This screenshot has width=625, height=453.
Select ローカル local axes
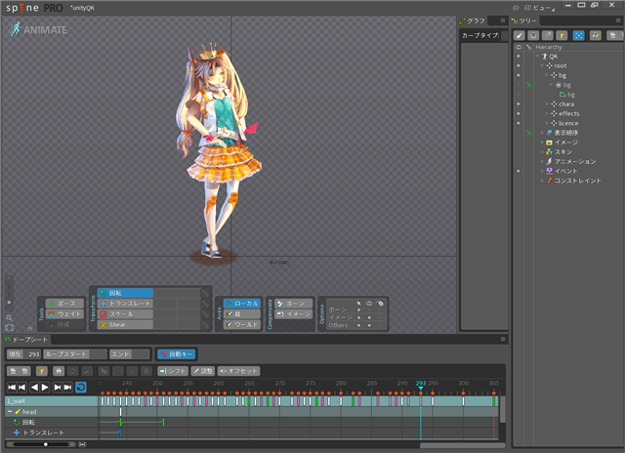(242, 304)
